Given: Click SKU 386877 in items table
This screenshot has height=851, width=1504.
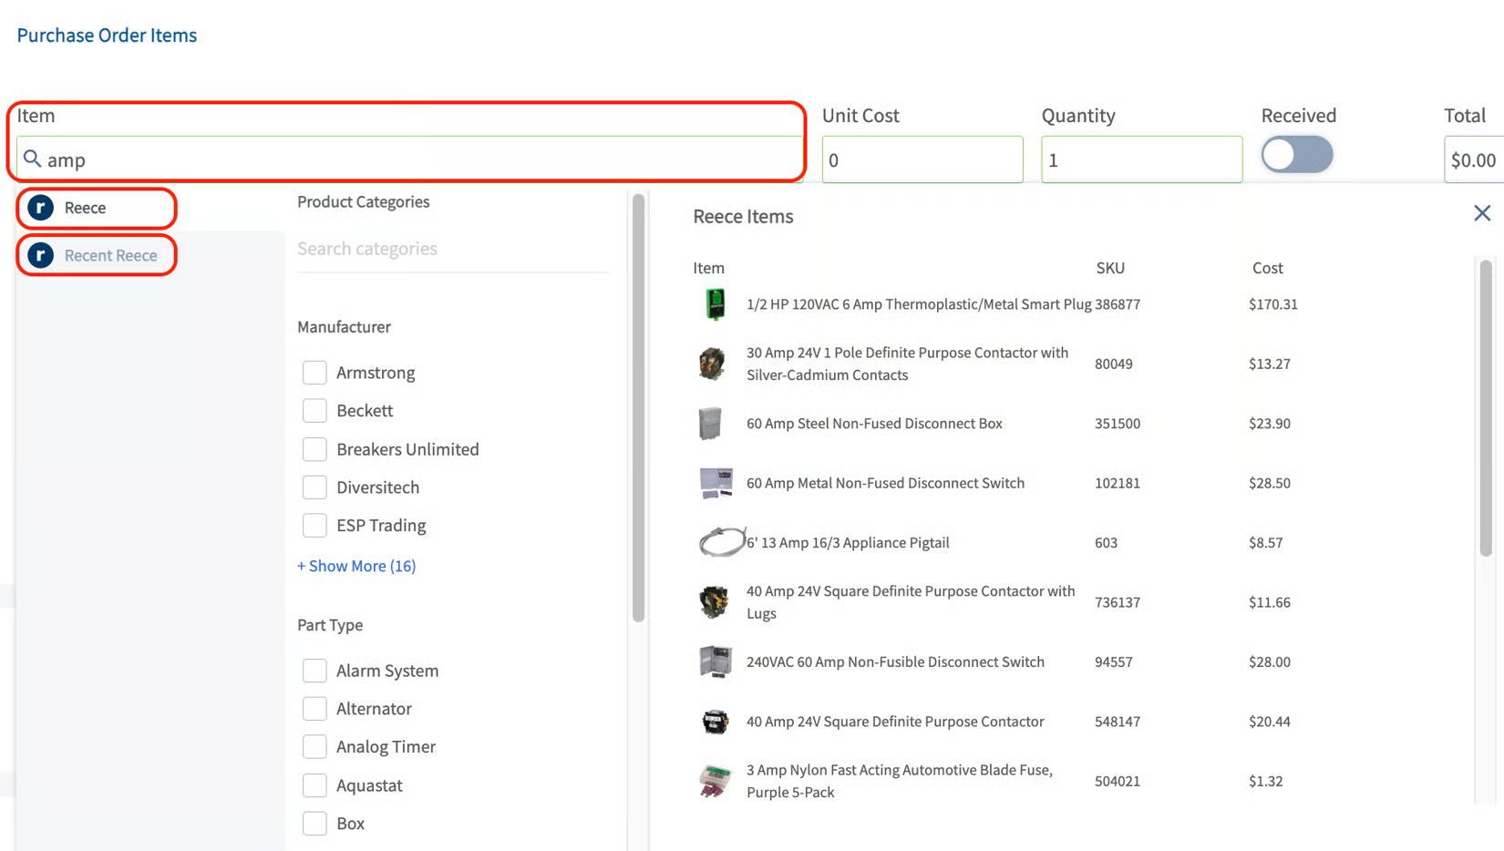Looking at the screenshot, I should pyautogui.click(x=1118, y=304).
